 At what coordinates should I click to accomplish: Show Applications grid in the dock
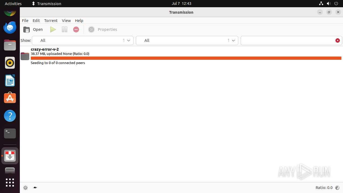click(x=10, y=183)
